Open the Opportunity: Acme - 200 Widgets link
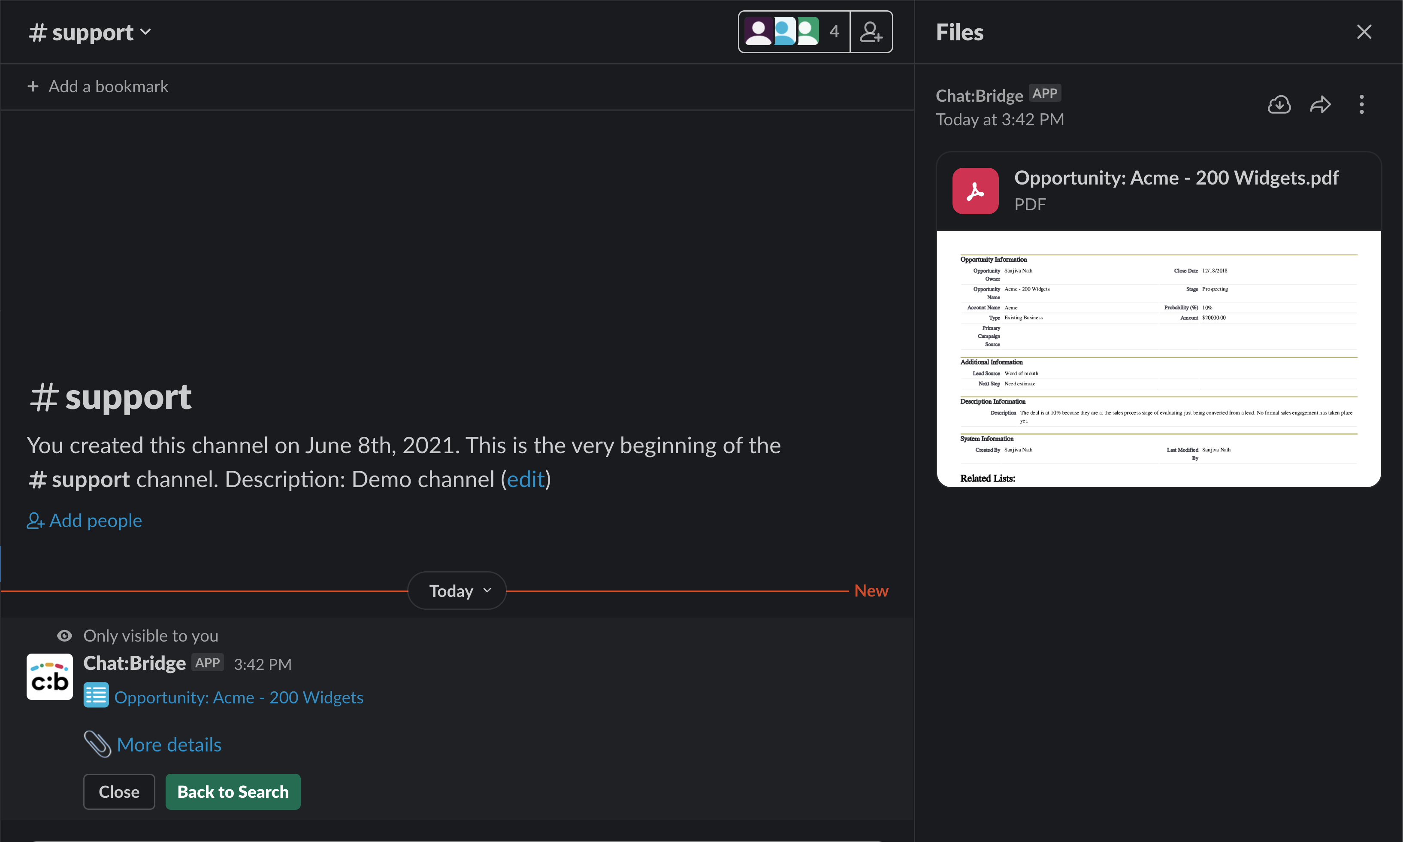This screenshot has width=1403, height=842. click(x=239, y=697)
